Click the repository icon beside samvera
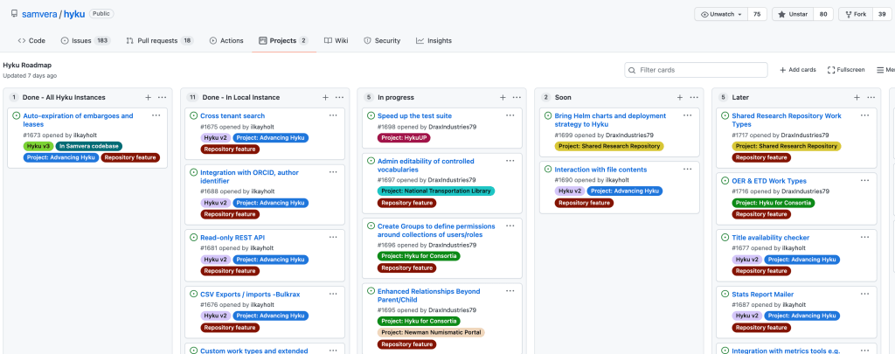 pyautogui.click(x=11, y=15)
